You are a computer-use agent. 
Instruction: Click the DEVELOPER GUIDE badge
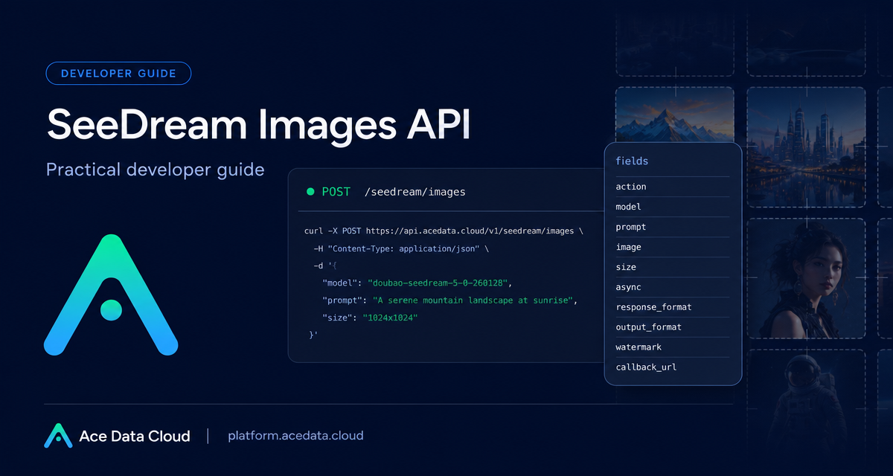tap(118, 73)
